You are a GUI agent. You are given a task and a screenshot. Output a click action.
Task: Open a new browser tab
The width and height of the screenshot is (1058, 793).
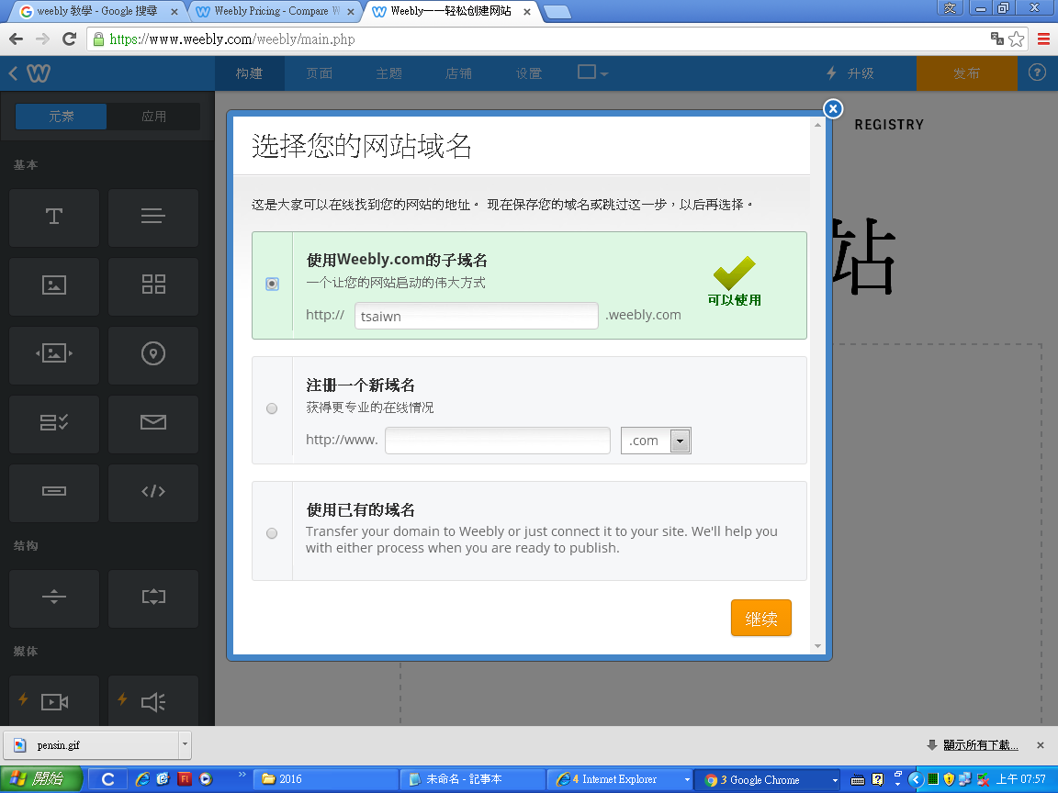tap(557, 11)
